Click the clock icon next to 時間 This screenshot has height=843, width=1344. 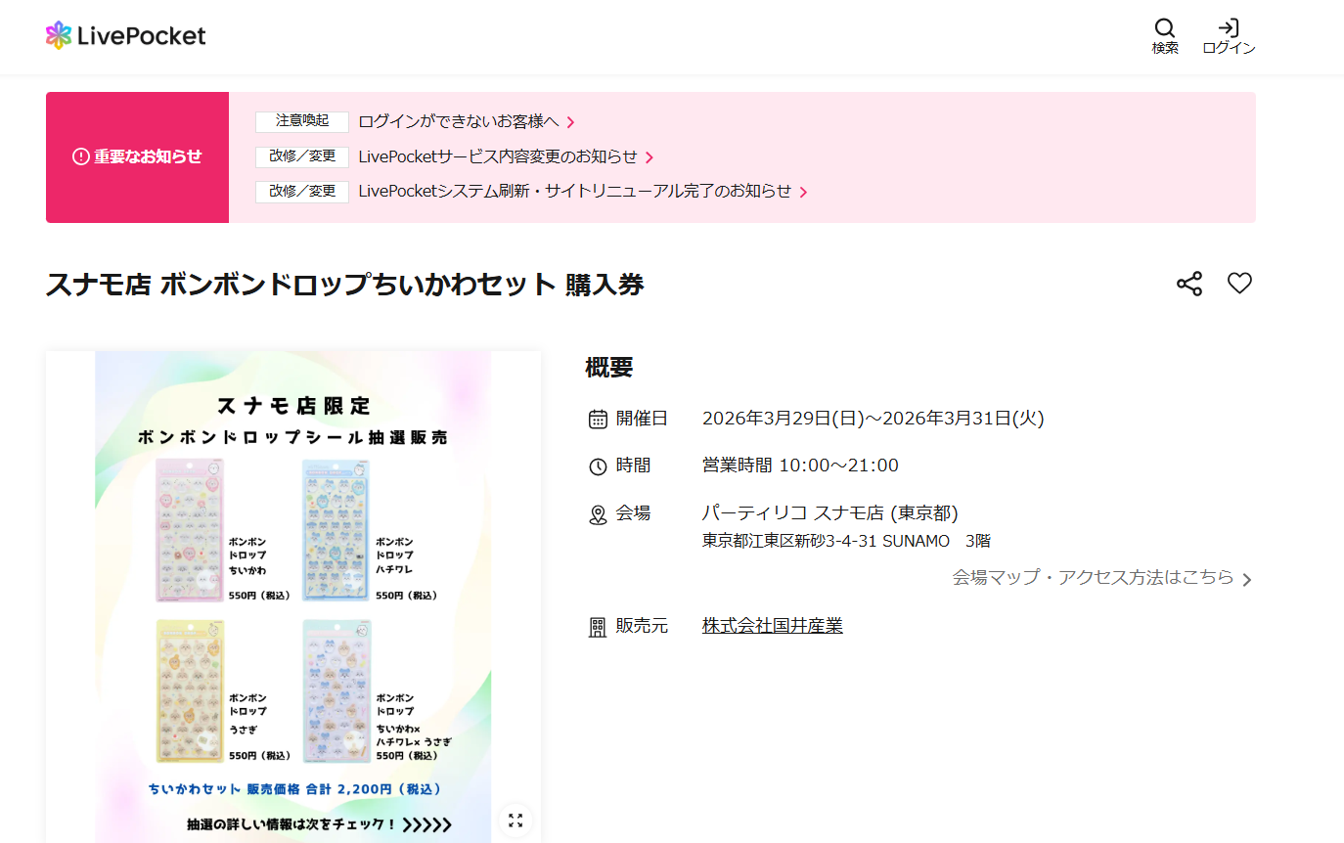(x=598, y=466)
